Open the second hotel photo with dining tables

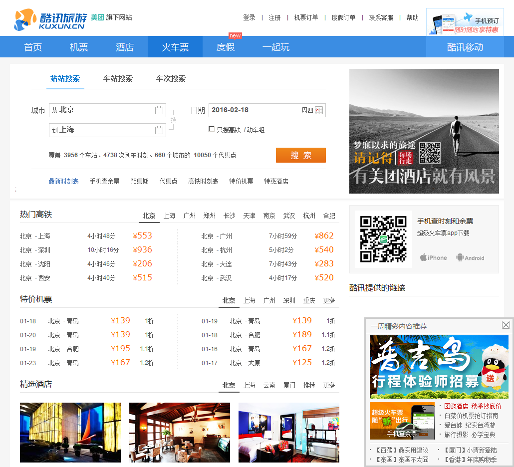tap(180, 433)
